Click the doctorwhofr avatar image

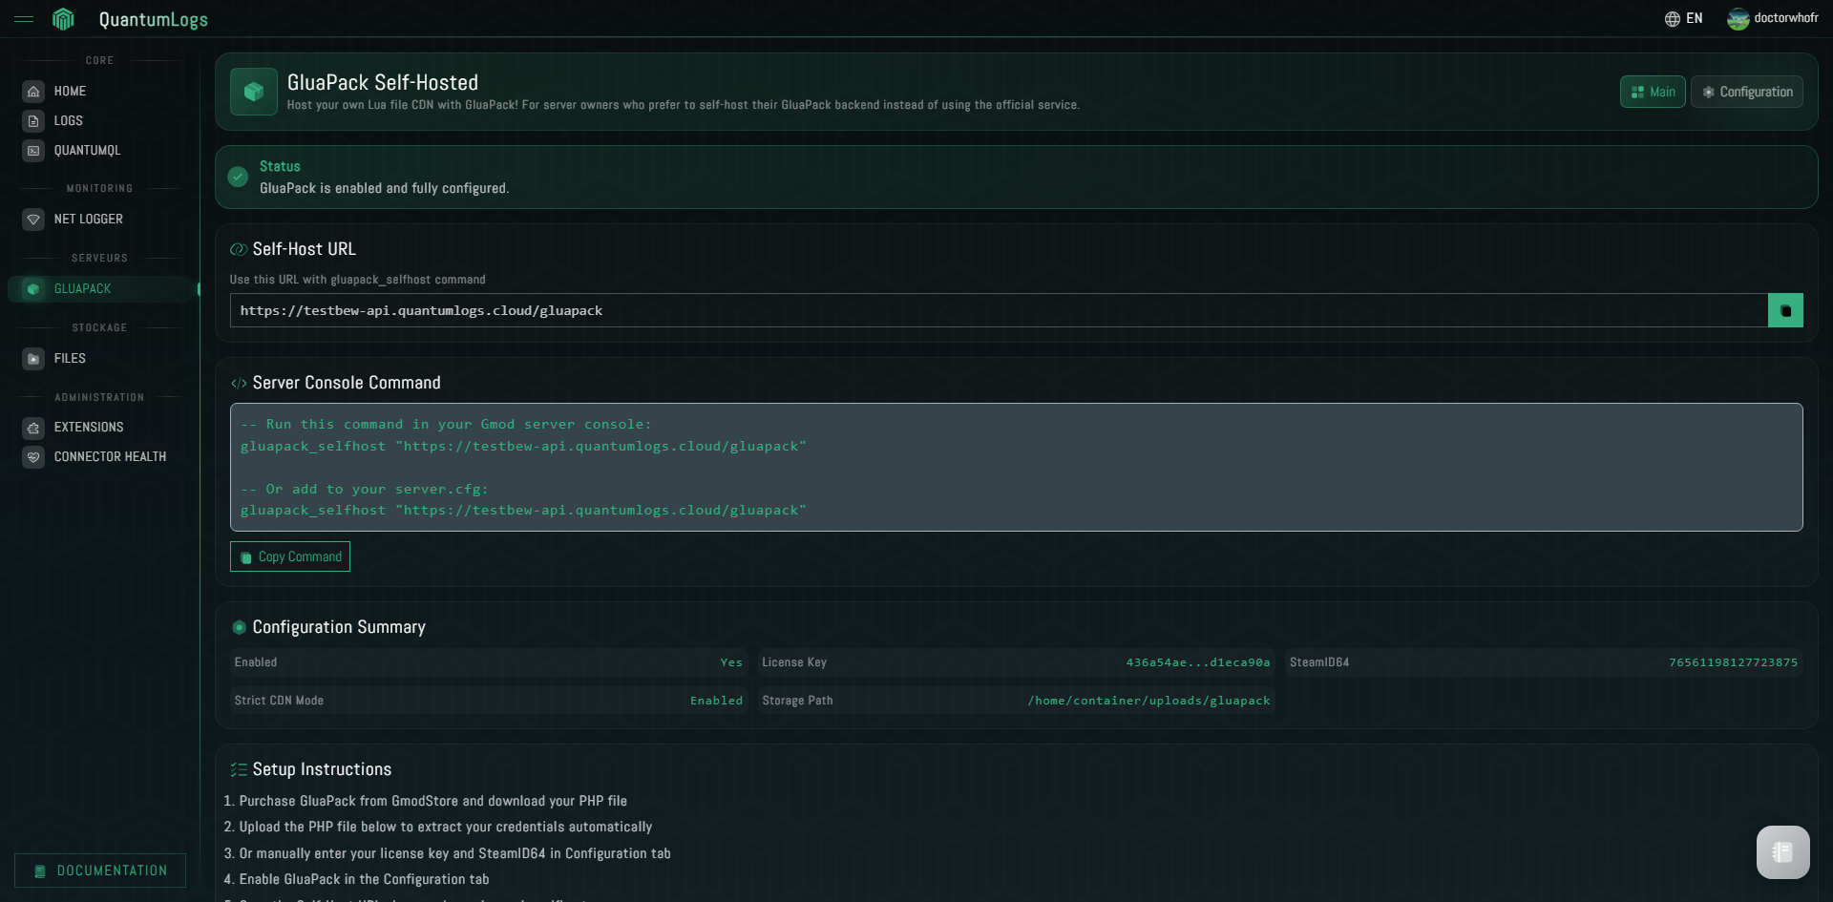(1738, 19)
